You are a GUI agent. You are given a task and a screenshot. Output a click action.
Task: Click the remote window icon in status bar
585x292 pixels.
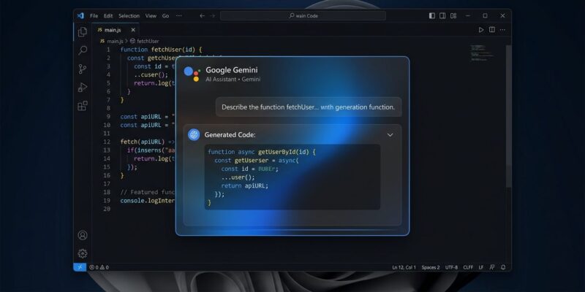coord(80,267)
